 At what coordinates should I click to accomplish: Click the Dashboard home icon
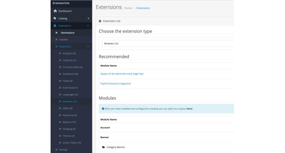coord(55,11)
